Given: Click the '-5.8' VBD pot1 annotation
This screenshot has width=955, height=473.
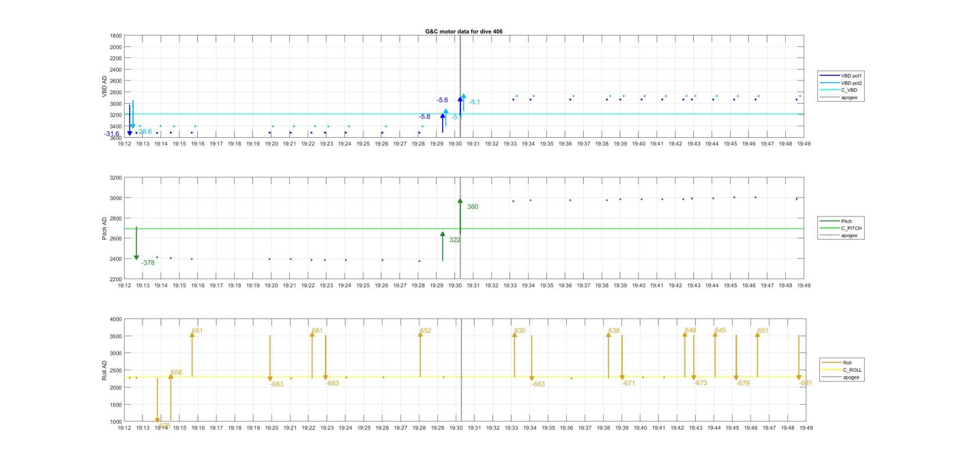Looking at the screenshot, I should (x=424, y=117).
